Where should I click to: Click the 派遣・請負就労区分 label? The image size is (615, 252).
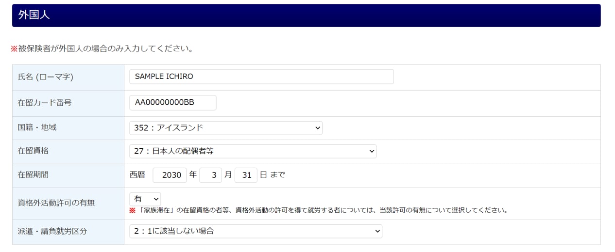pyautogui.click(x=52, y=232)
